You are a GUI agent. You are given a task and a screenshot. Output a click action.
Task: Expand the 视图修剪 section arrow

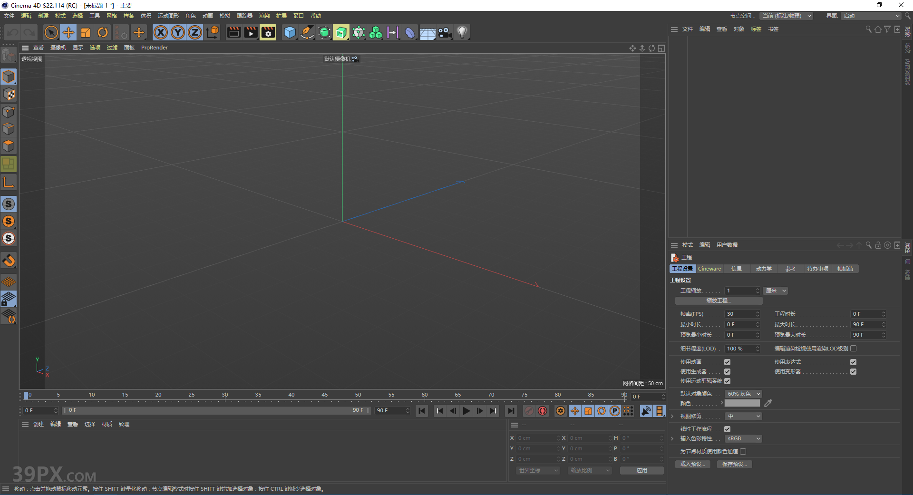click(671, 416)
